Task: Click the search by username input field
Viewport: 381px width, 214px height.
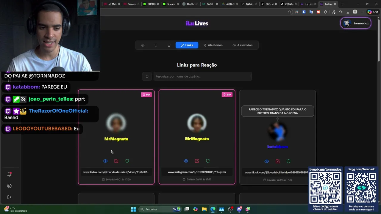Action: click(202, 76)
